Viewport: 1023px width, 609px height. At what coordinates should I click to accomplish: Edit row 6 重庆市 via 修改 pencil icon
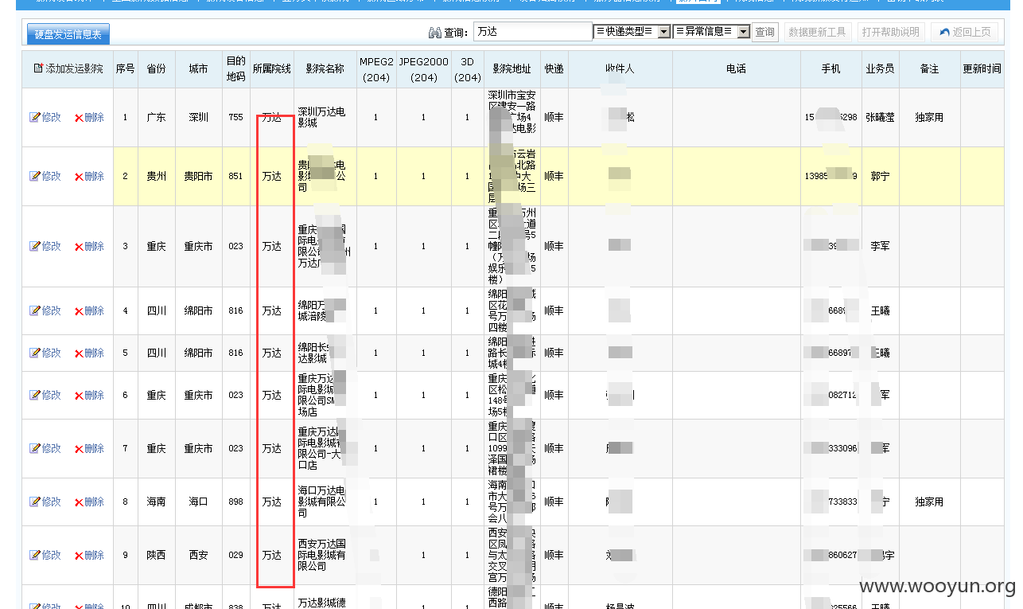coord(34,395)
